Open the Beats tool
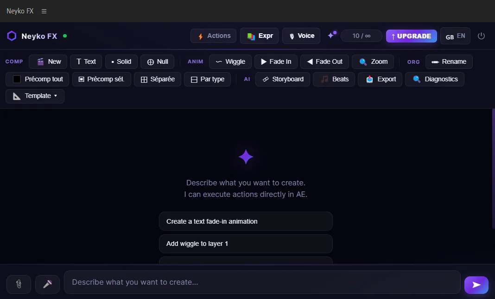Viewport: 495px width, 299px height. coord(334,79)
